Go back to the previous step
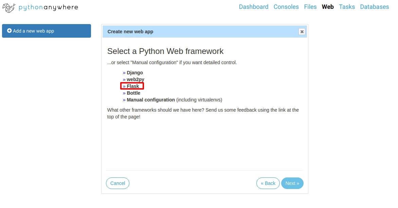Viewport: 398px width, 208px height. (x=268, y=183)
